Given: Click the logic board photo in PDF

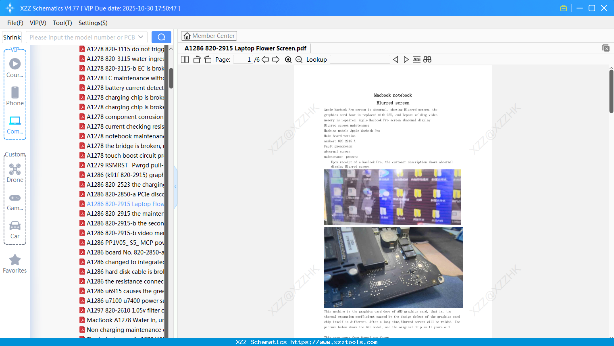Looking at the screenshot, I should tap(393, 267).
